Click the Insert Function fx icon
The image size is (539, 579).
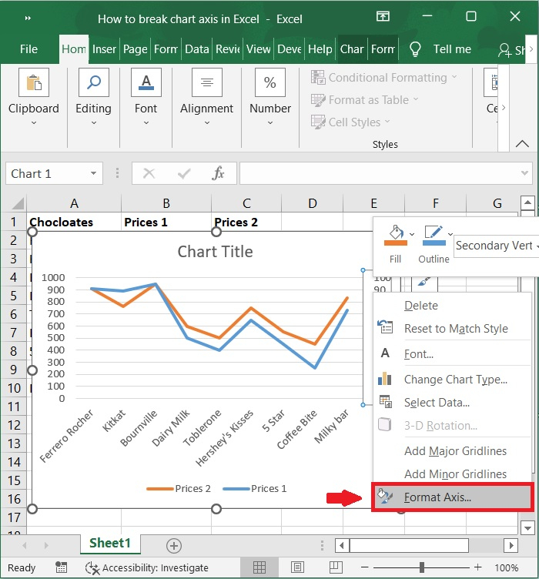click(x=218, y=173)
